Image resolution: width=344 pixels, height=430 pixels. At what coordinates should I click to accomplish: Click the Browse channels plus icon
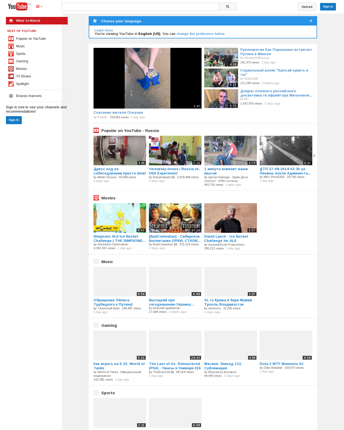11,96
